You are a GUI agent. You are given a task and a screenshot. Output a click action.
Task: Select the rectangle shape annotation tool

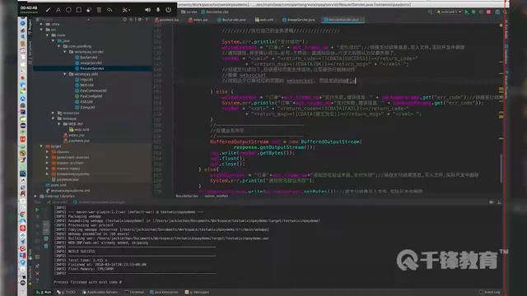(x=79, y=10)
